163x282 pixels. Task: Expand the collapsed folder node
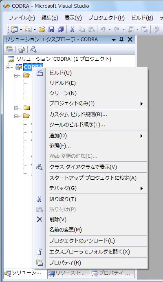point(16,108)
